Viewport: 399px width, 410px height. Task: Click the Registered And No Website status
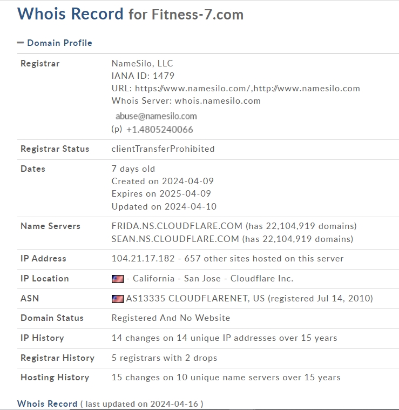[171, 318]
